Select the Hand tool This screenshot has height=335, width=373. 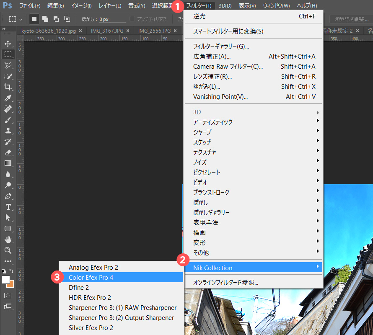point(8,240)
